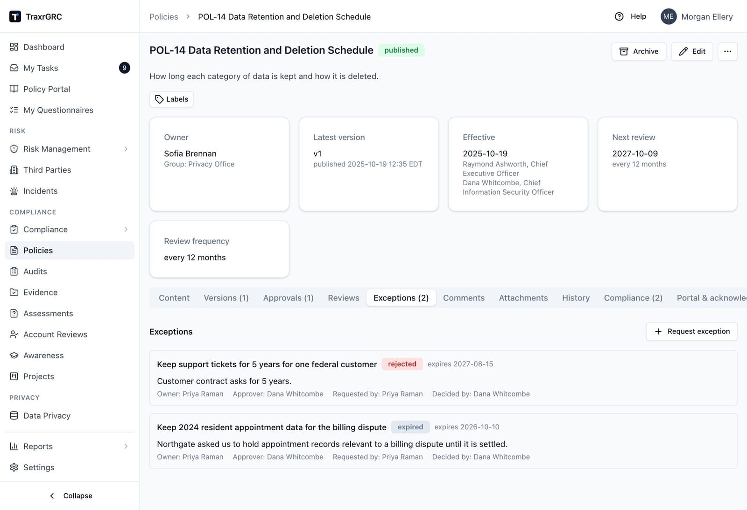Go to Policies breadcrumb link

point(163,17)
